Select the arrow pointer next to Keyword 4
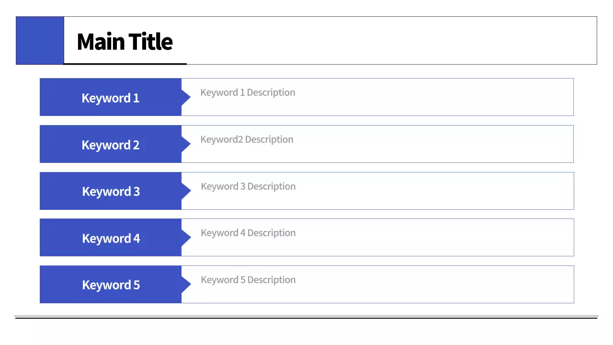The image size is (613, 345). click(186, 238)
